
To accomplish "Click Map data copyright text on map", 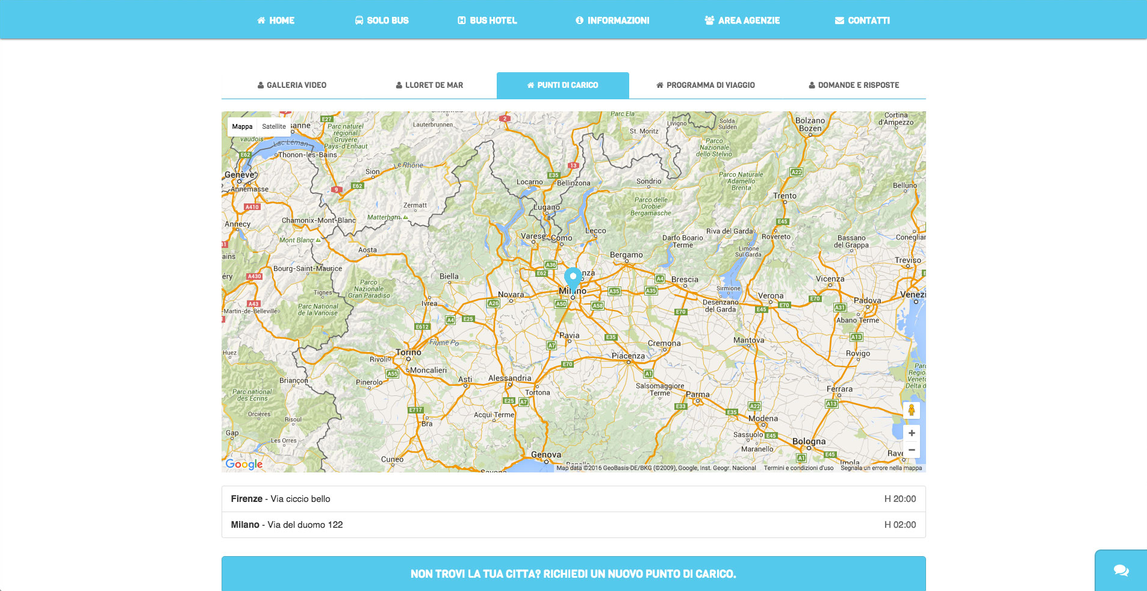I will click(656, 468).
